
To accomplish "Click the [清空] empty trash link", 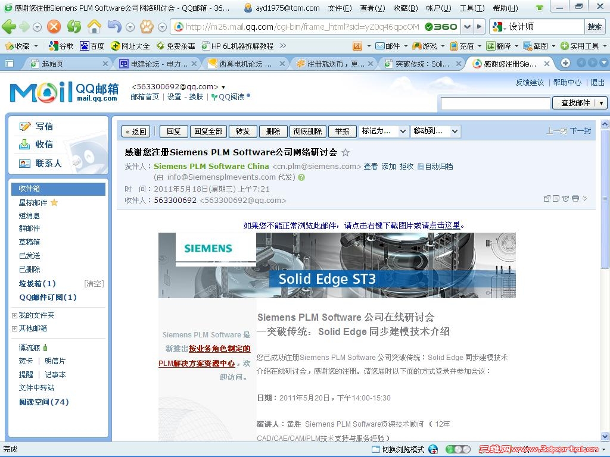I will pyautogui.click(x=94, y=284).
